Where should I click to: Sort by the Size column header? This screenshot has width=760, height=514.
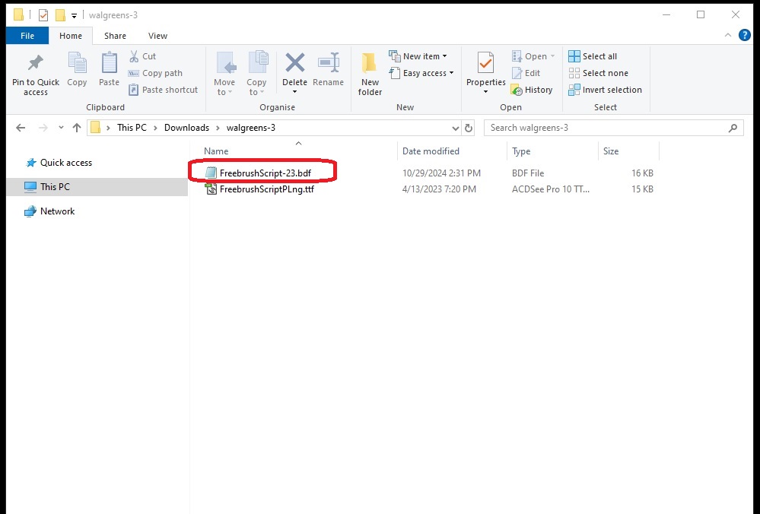tap(611, 151)
